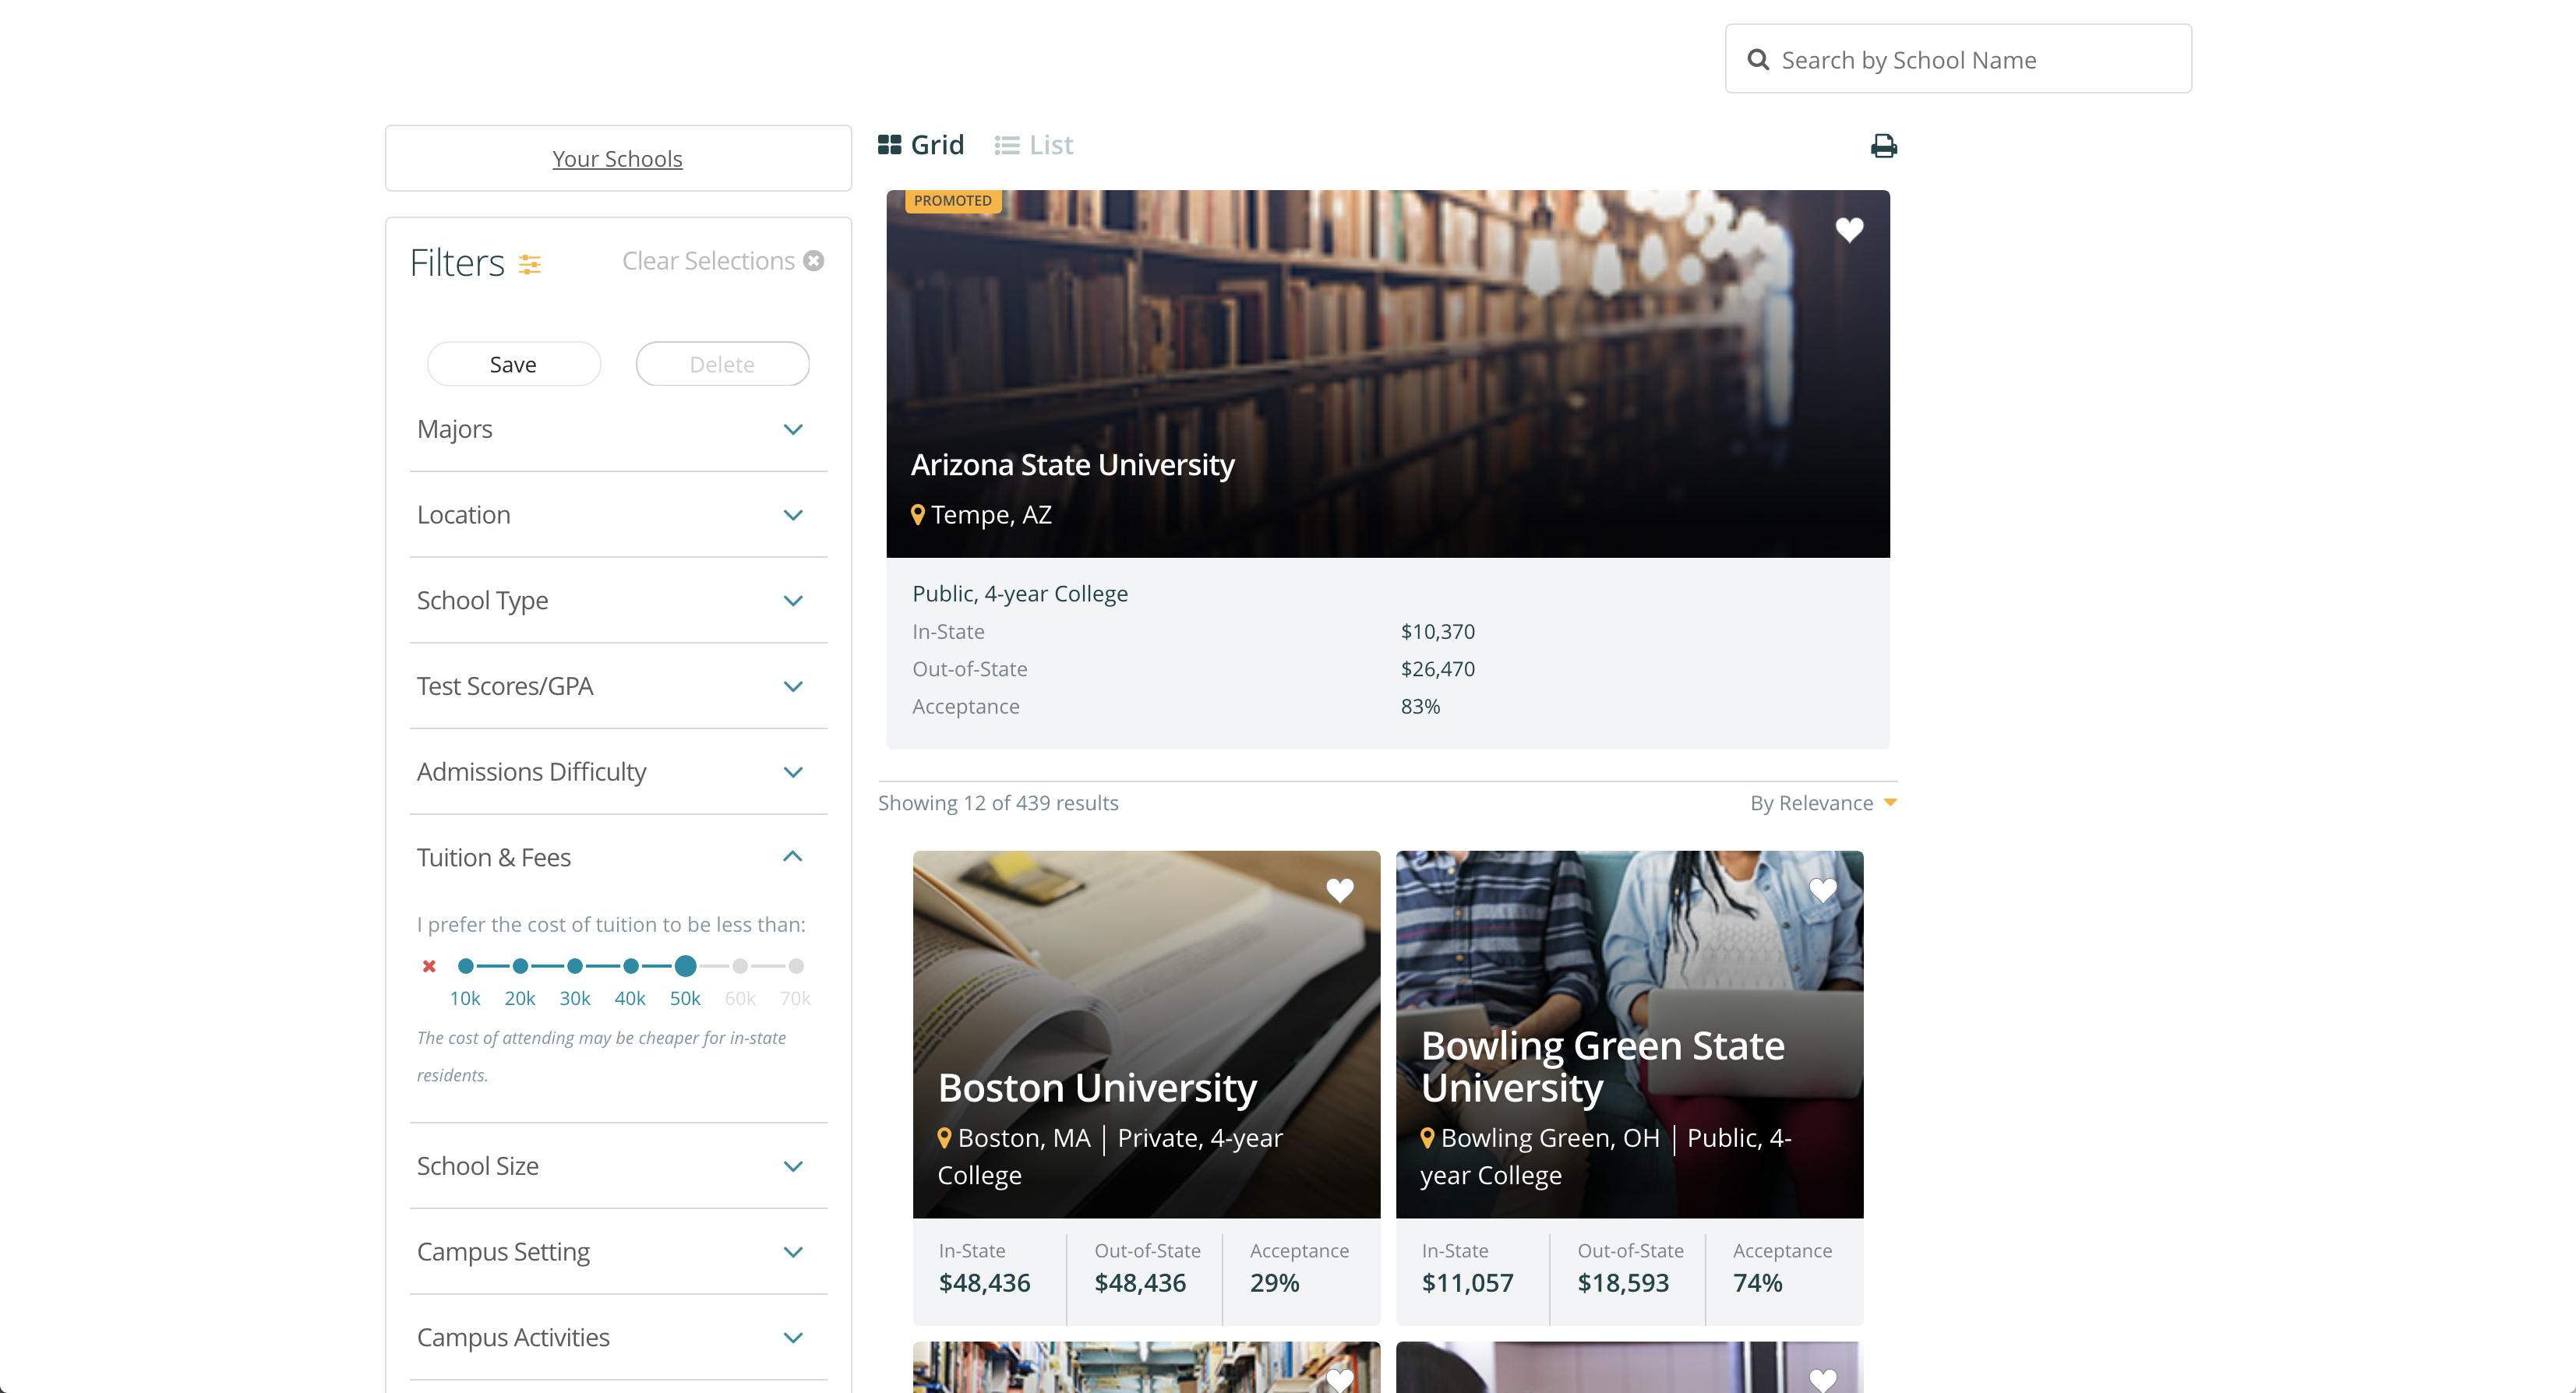Switch to Grid view
The height and width of the screenshot is (1393, 2576).
pyautogui.click(x=920, y=145)
